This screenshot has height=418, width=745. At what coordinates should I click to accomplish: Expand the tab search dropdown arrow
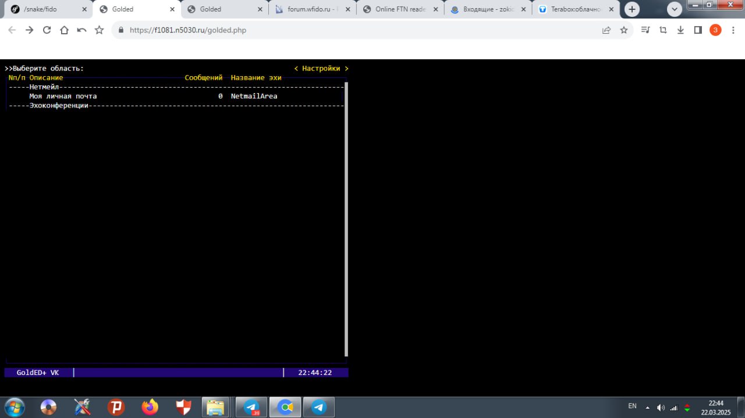675,9
